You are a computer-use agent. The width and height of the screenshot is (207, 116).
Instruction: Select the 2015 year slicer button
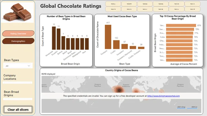pyautogui.click(x=161, y=9)
